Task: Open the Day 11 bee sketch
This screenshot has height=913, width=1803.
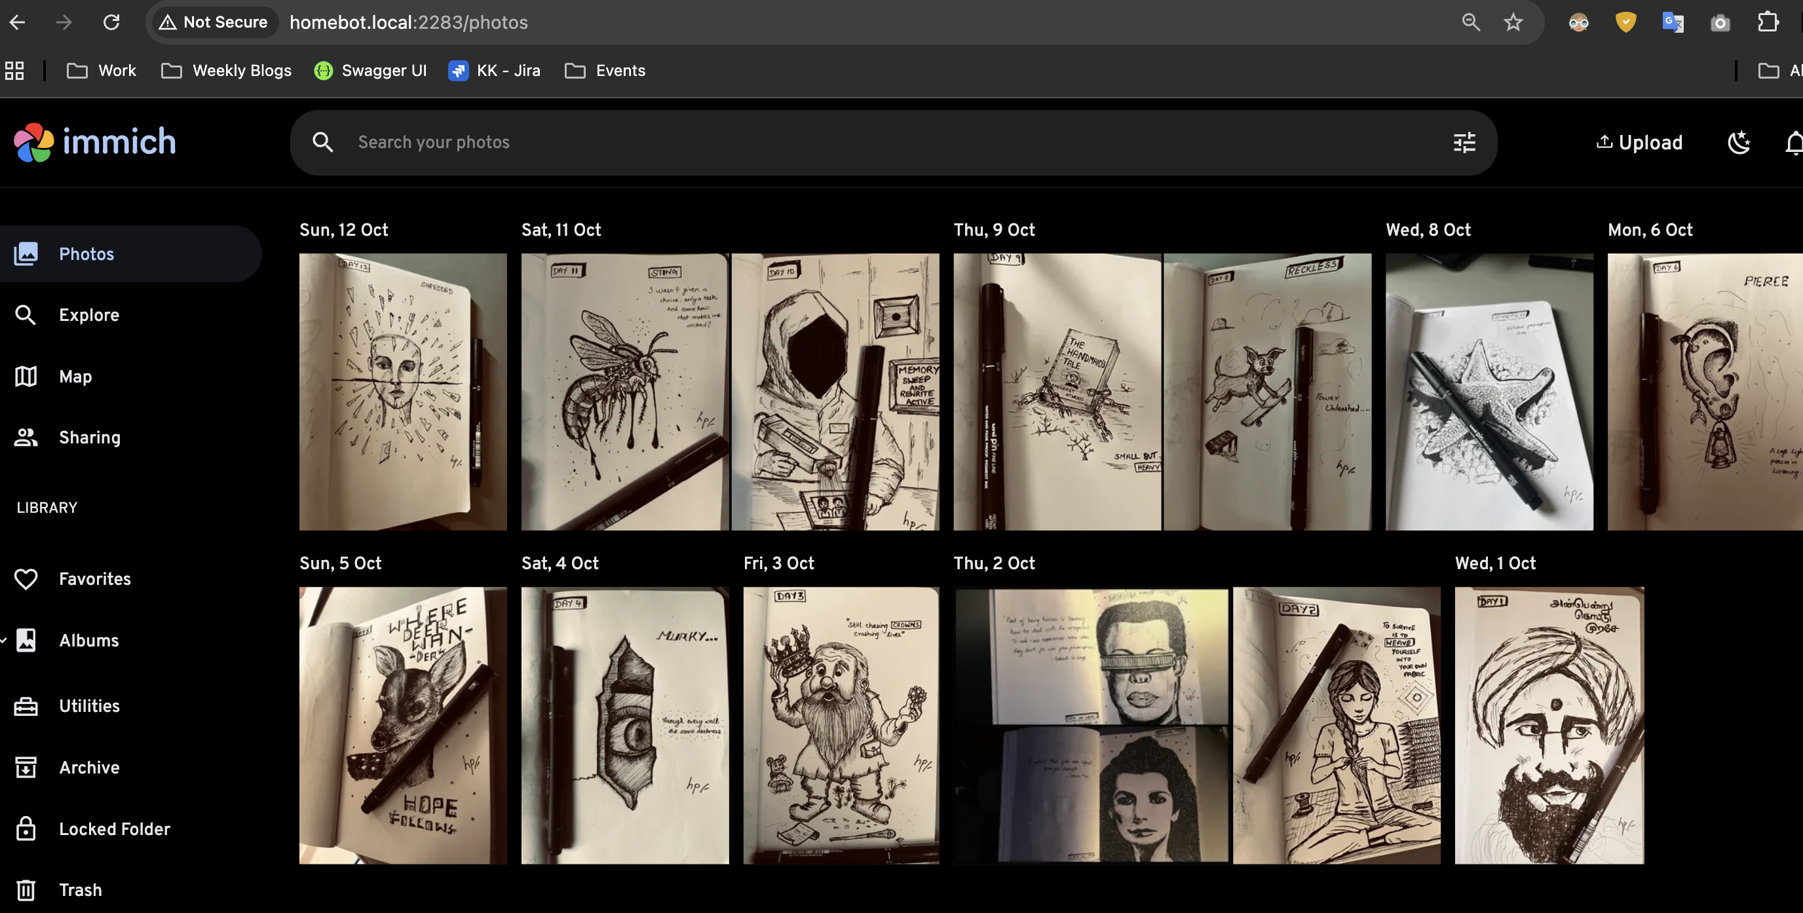Action: [625, 392]
